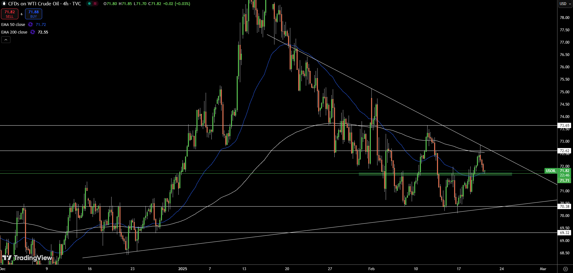Click the 27 date label on time axis
Image resolution: width=573 pixels, height=273 pixels.
click(330, 269)
